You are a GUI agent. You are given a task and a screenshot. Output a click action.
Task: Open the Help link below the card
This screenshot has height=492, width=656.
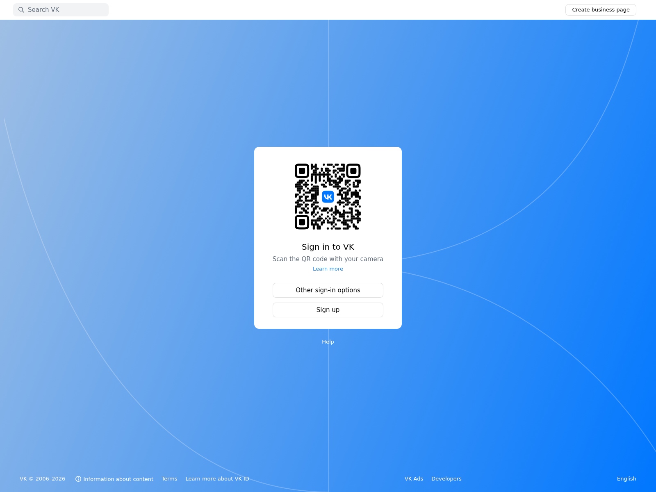pos(328,342)
